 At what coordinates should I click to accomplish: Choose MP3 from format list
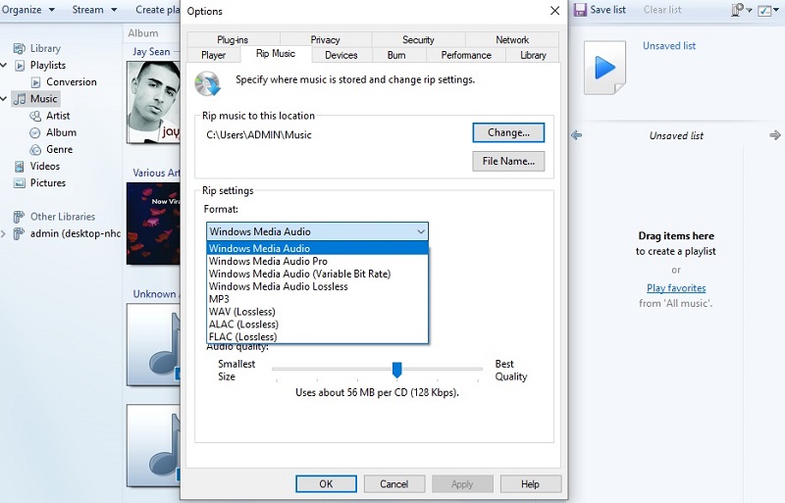click(317, 299)
